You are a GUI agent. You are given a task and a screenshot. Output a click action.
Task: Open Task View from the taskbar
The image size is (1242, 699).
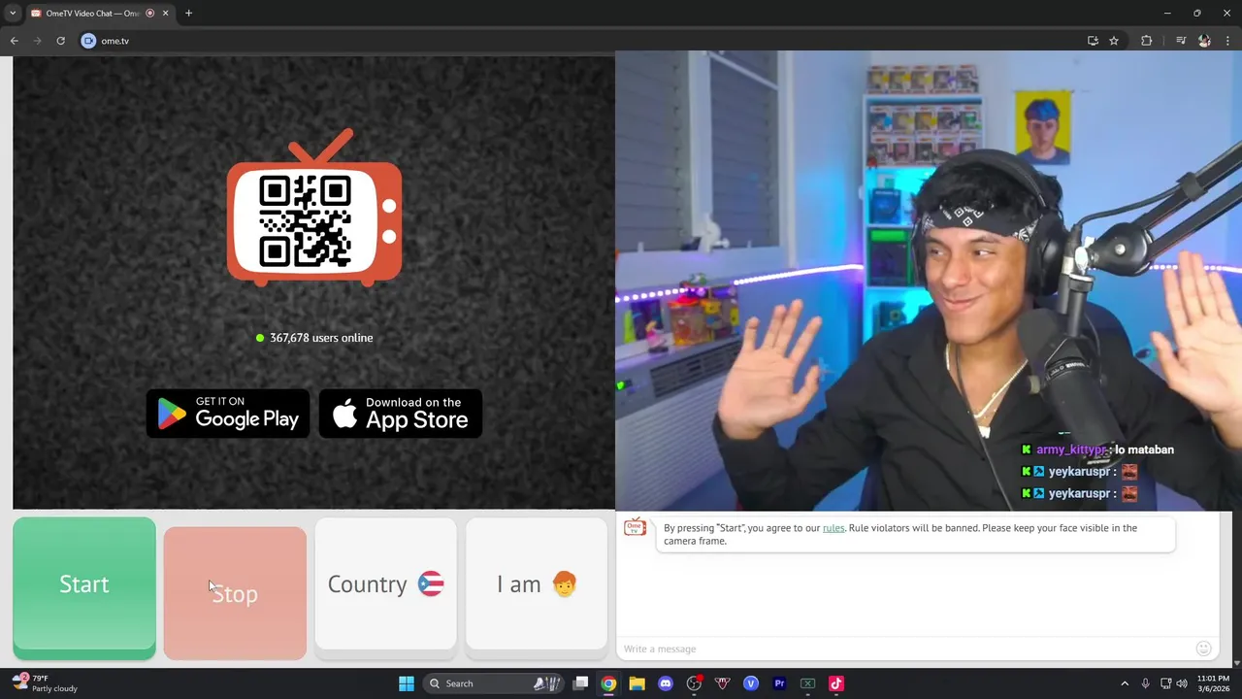click(x=580, y=683)
